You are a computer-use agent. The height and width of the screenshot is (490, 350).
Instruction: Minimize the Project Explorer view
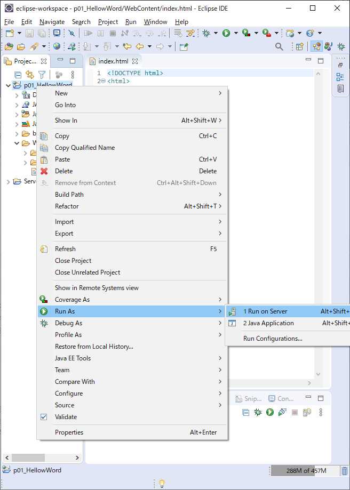tap(61, 60)
